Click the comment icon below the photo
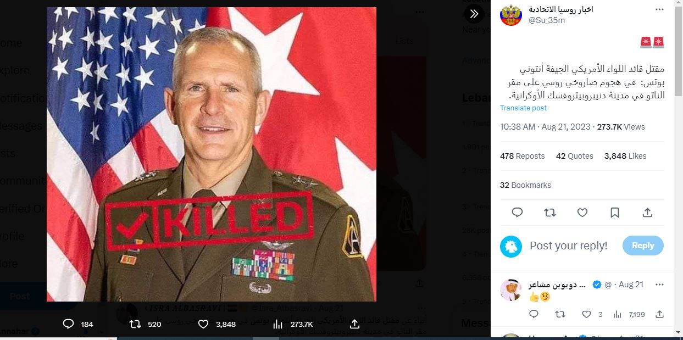This screenshot has height=340, width=683. (x=69, y=324)
